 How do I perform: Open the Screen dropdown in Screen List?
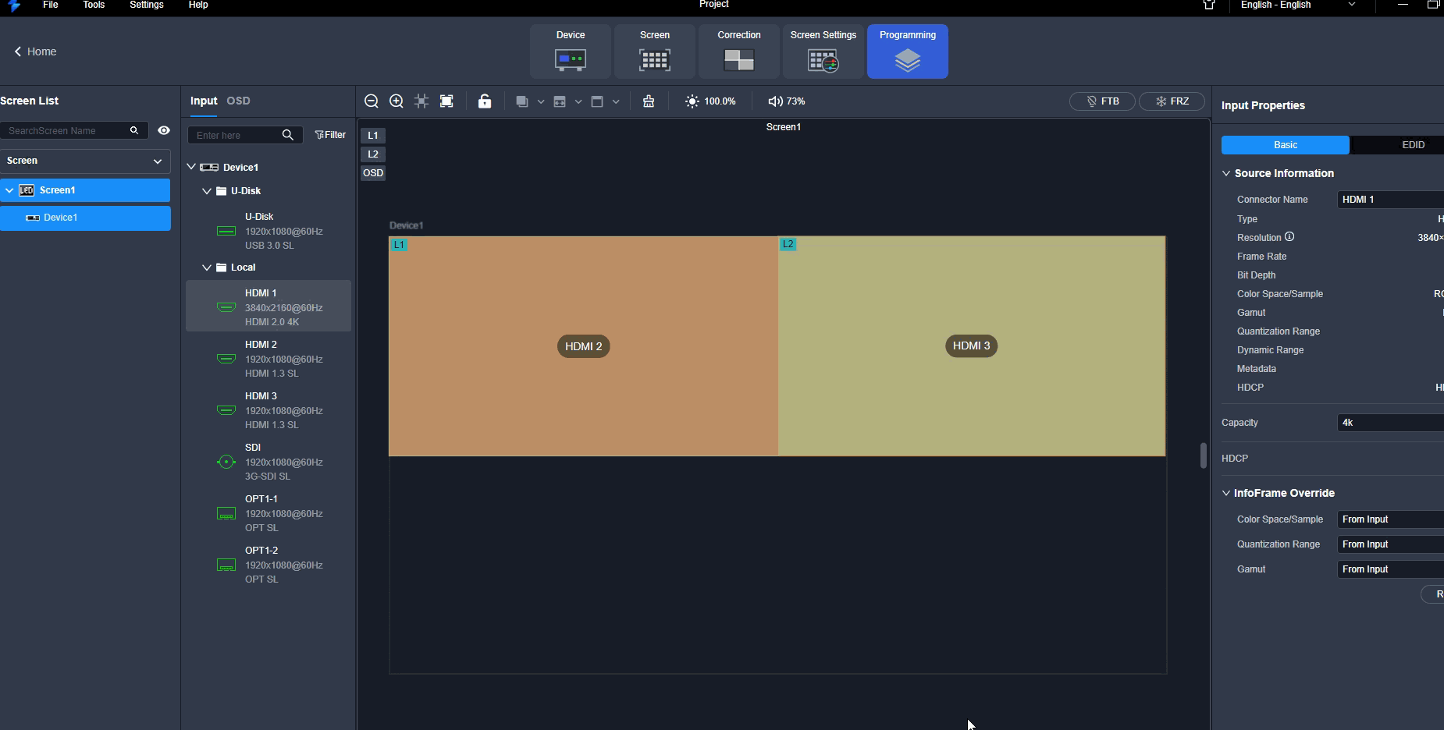point(85,161)
